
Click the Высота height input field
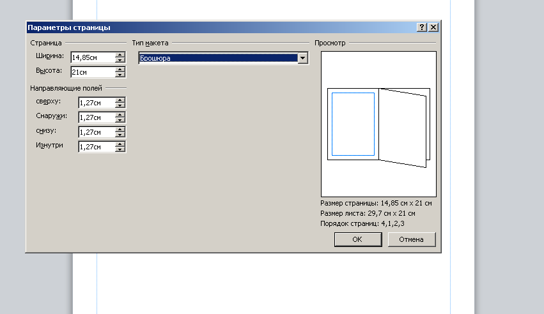(93, 72)
